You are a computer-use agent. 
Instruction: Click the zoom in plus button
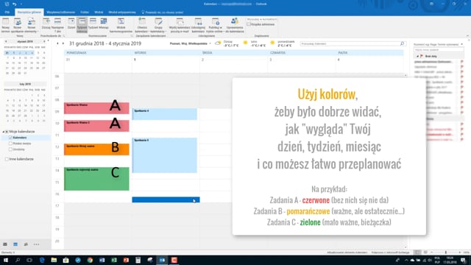pos(459,252)
